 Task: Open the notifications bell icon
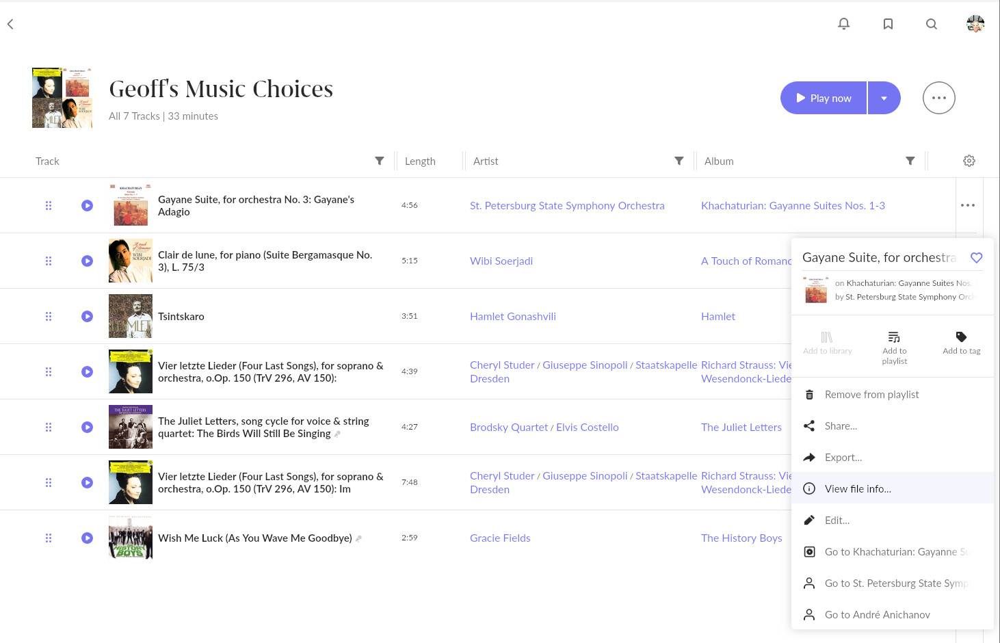(x=844, y=24)
